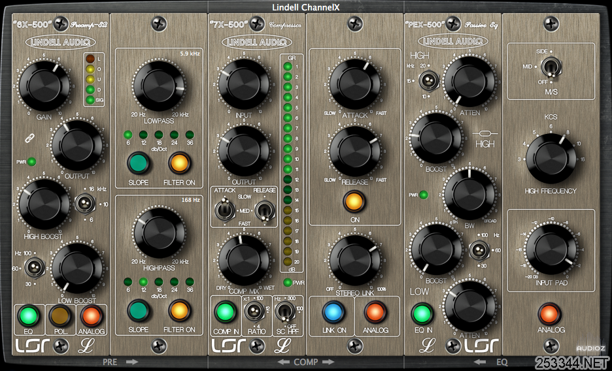612x371 pixels.
Task: Click the PEX-500 Lindell Audio logo
Action: coord(452,41)
